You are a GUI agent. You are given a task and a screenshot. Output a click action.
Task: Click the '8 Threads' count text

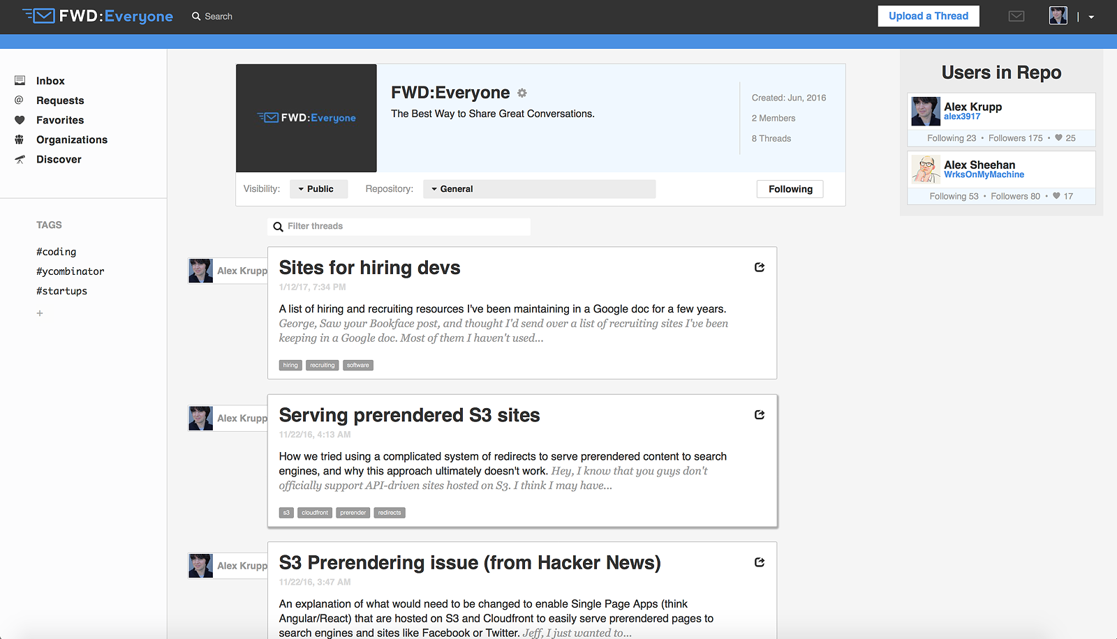(x=771, y=139)
